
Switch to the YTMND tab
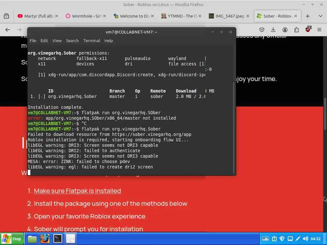pyautogui.click(x=181, y=16)
